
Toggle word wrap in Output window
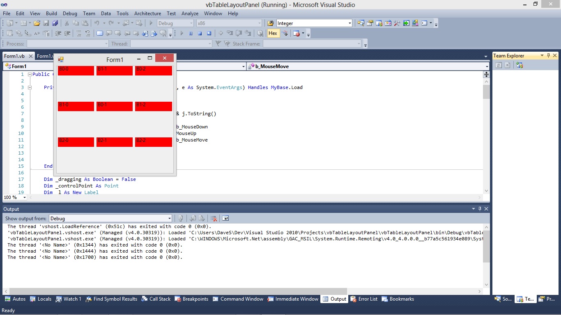[x=225, y=219]
